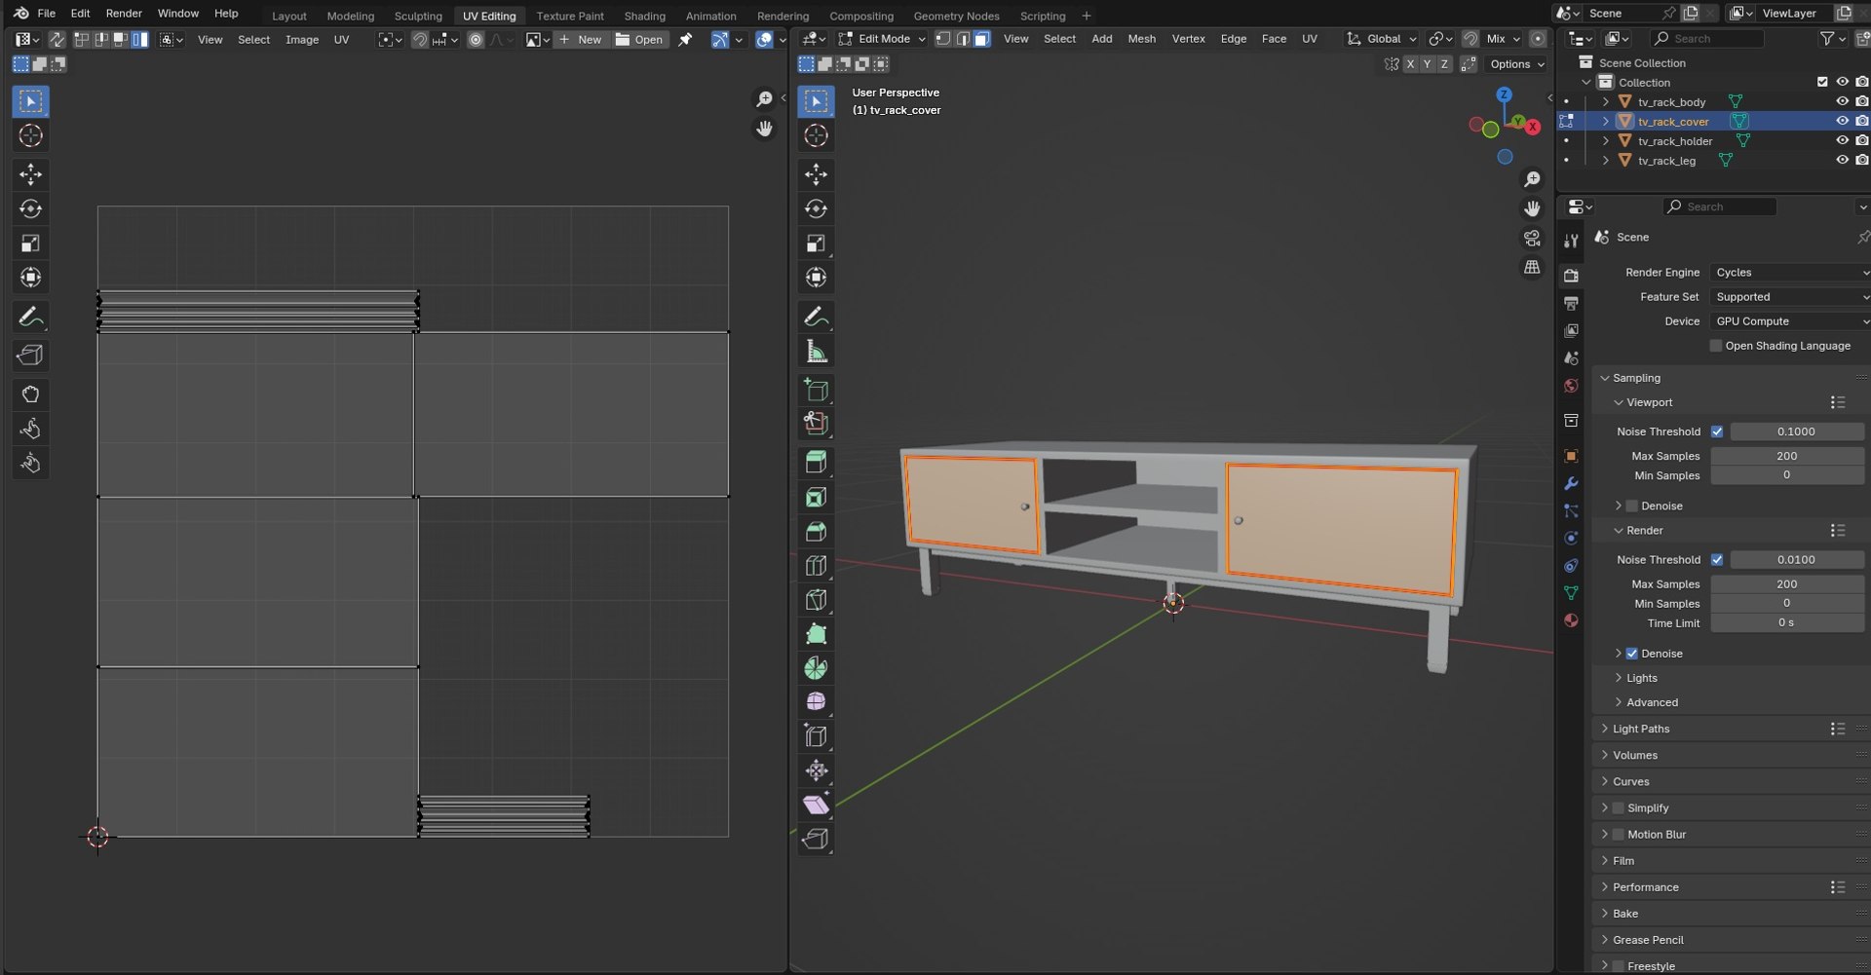Click the New image button
1871x975 pixels.
click(580, 40)
